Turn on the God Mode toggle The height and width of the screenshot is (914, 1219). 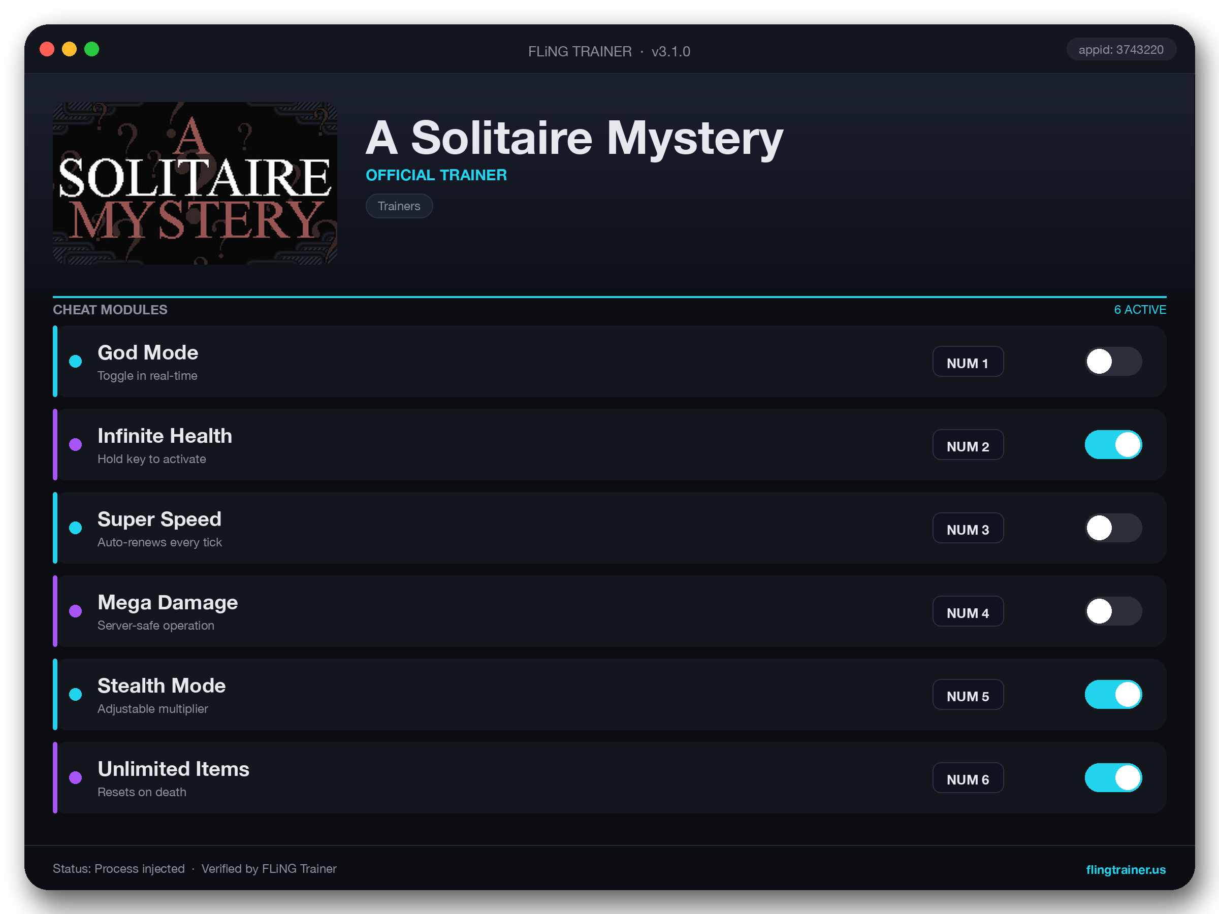click(x=1113, y=362)
